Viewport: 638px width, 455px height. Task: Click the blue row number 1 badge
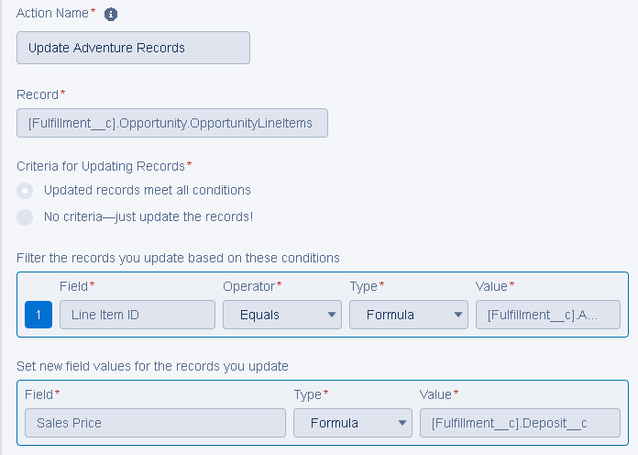tap(38, 315)
